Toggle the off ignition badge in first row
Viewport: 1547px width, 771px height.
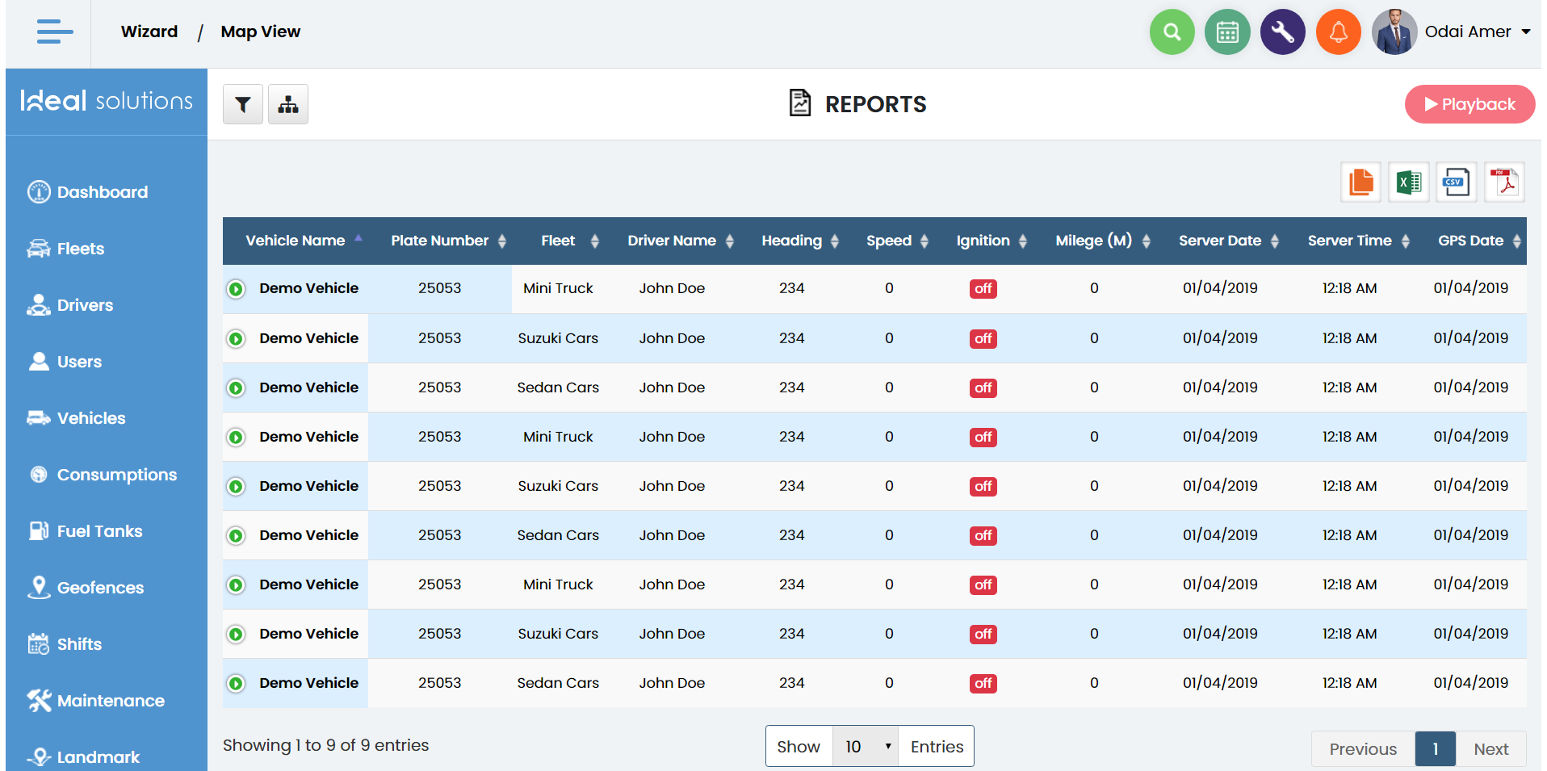[983, 289]
